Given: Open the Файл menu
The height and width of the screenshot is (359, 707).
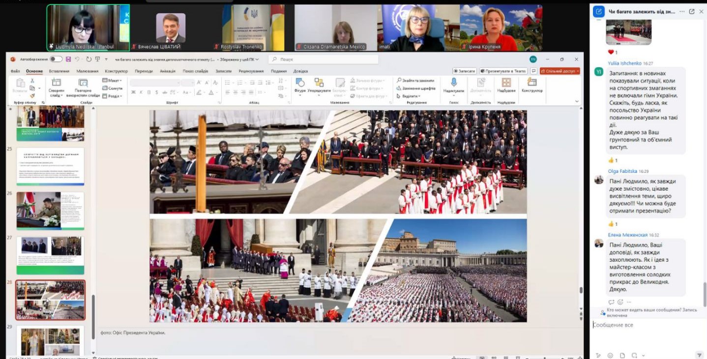Looking at the screenshot, I should click(15, 71).
